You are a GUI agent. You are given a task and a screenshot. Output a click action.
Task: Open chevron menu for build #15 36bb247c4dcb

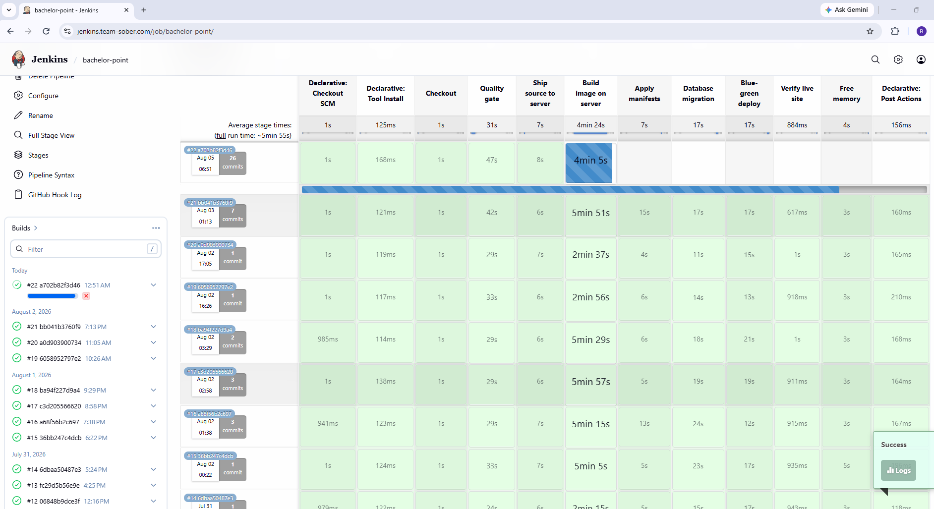pyautogui.click(x=154, y=438)
